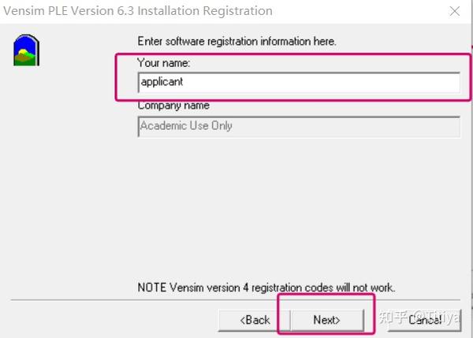This screenshot has height=338, width=473.
Task: Click the "Your name:" label
Action: [164, 62]
